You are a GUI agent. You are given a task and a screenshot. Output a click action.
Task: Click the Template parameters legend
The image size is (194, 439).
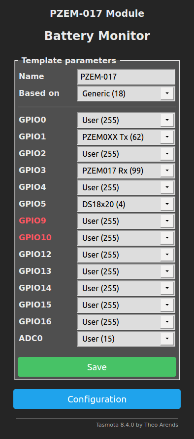tap(69, 60)
